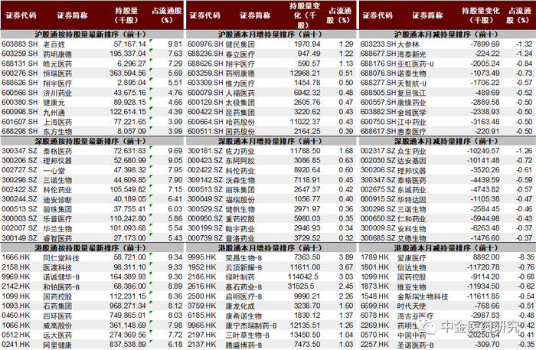Select 持股量（千股） column header
Viewport: 536px width, 350px height.
pos(126,15)
